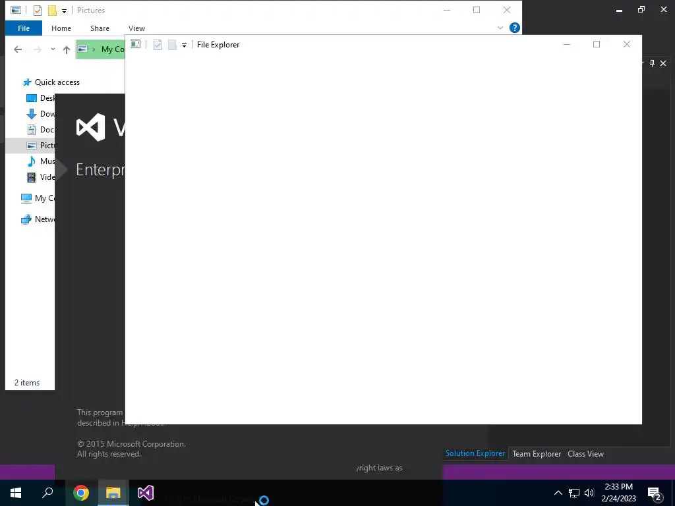This screenshot has width=675, height=506.
Task: Open the Share ribbon tab in Pictures window
Action: click(100, 28)
